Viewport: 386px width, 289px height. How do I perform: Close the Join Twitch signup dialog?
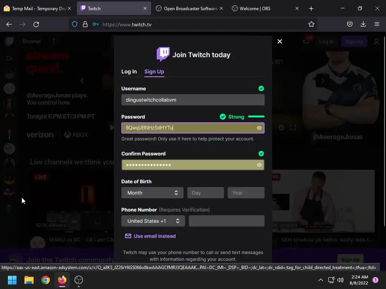tap(280, 41)
